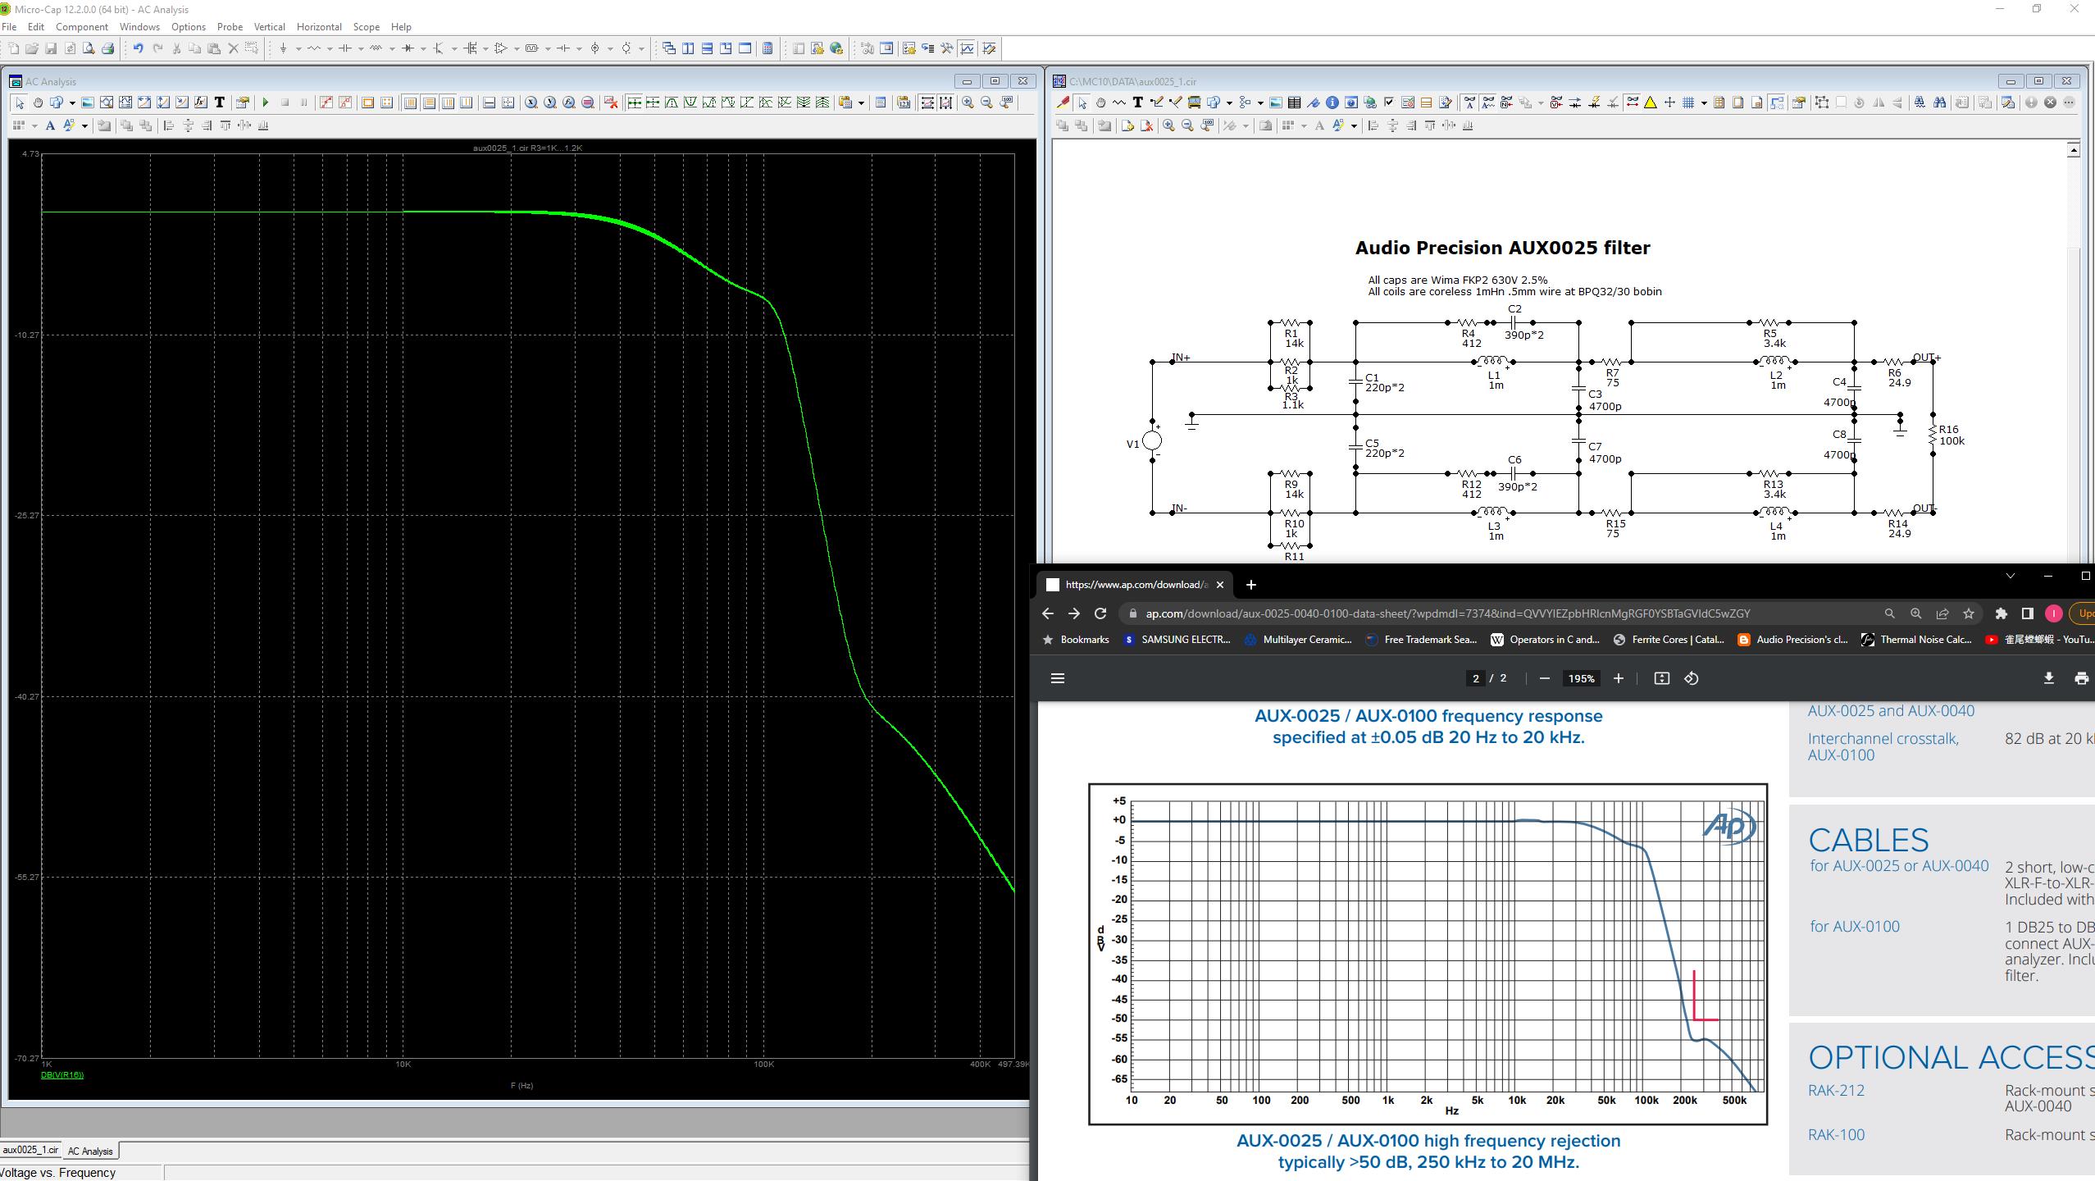The width and height of the screenshot is (2095, 1181).
Task: Select the Pan hand tool in AC Analysis
Action: [38, 103]
